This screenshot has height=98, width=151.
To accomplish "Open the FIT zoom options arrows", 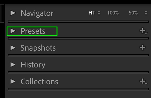I will 99,13.
